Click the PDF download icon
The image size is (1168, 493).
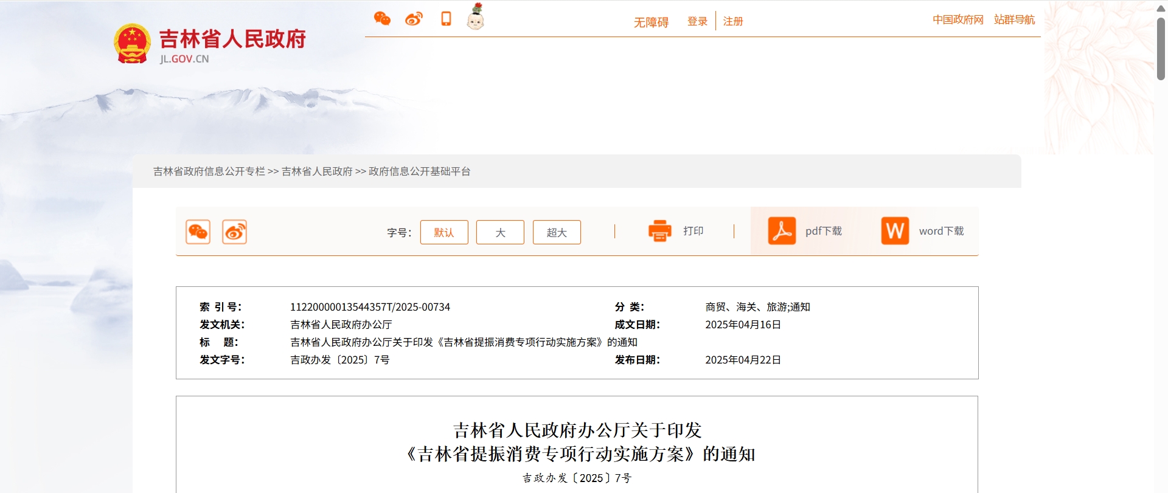(782, 231)
